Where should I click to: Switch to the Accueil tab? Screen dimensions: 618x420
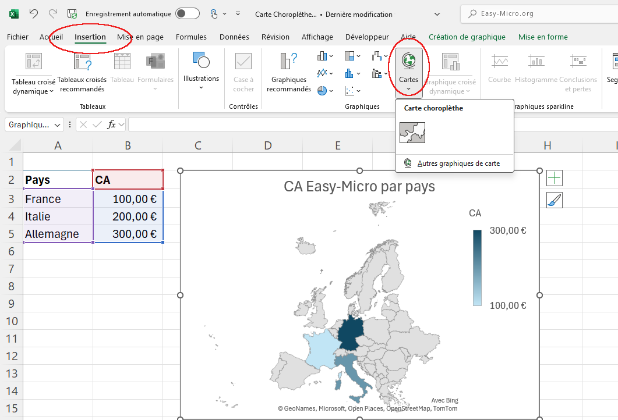tap(51, 37)
